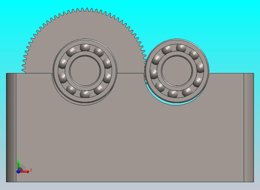Select the housing's left rounded side strip
Screen dimensions: 260x190
click(11, 128)
